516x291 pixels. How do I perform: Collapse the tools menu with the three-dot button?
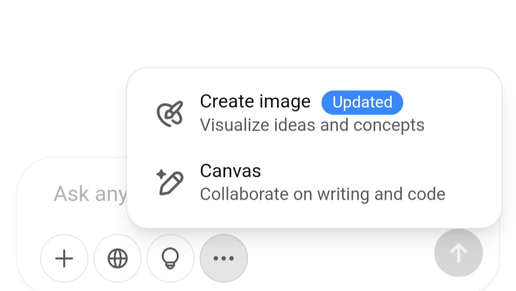point(224,259)
